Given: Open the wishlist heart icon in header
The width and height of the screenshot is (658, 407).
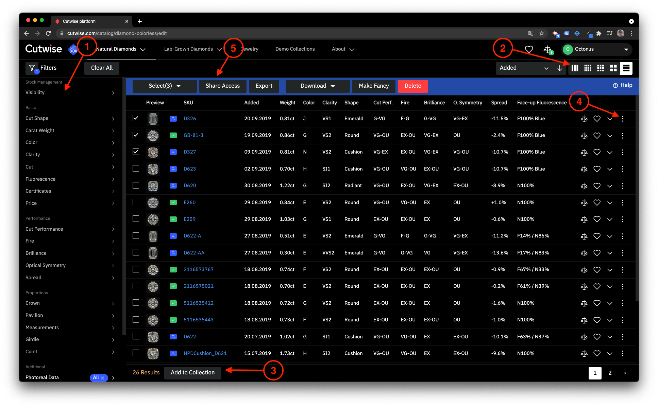Looking at the screenshot, I should (529, 49).
